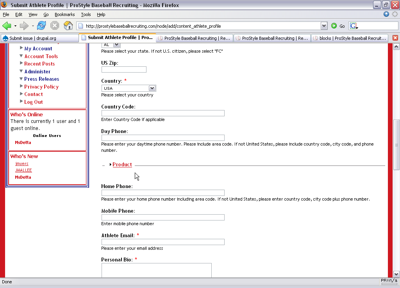The height and width of the screenshot is (288, 400).
Task: Open the Bookmarks menu
Action: [x=64, y=14]
